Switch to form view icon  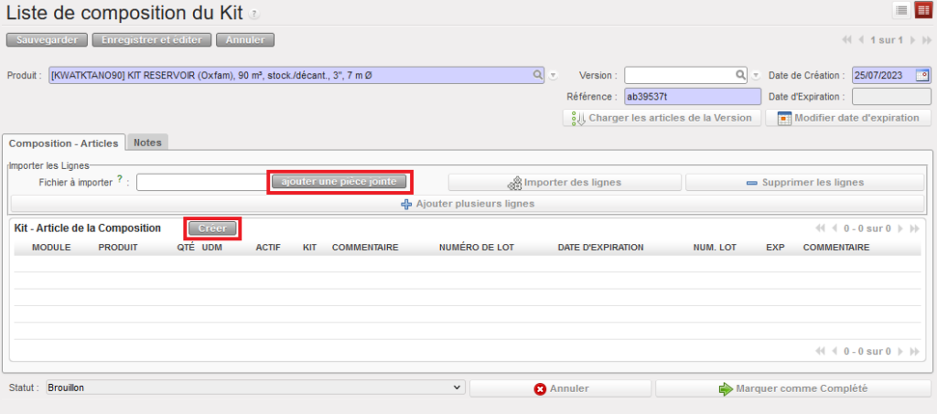point(921,10)
